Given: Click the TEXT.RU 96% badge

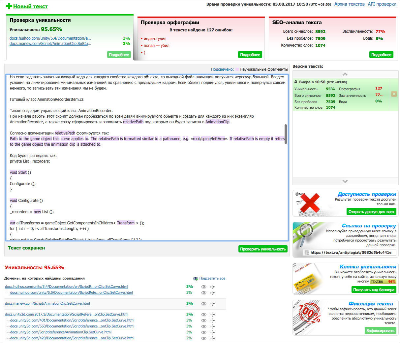Looking at the screenshot, I should click(x=383, y=282).
